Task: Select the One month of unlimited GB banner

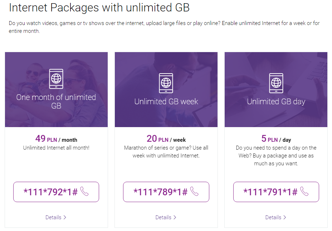Action: [56, 90]
